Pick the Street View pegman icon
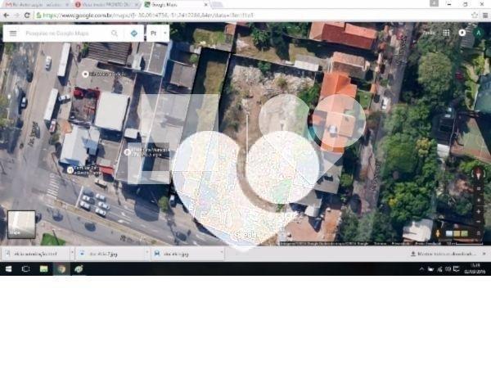Image resolution: width=491 pixels, height=383 pixels. (x=439, y=233)
